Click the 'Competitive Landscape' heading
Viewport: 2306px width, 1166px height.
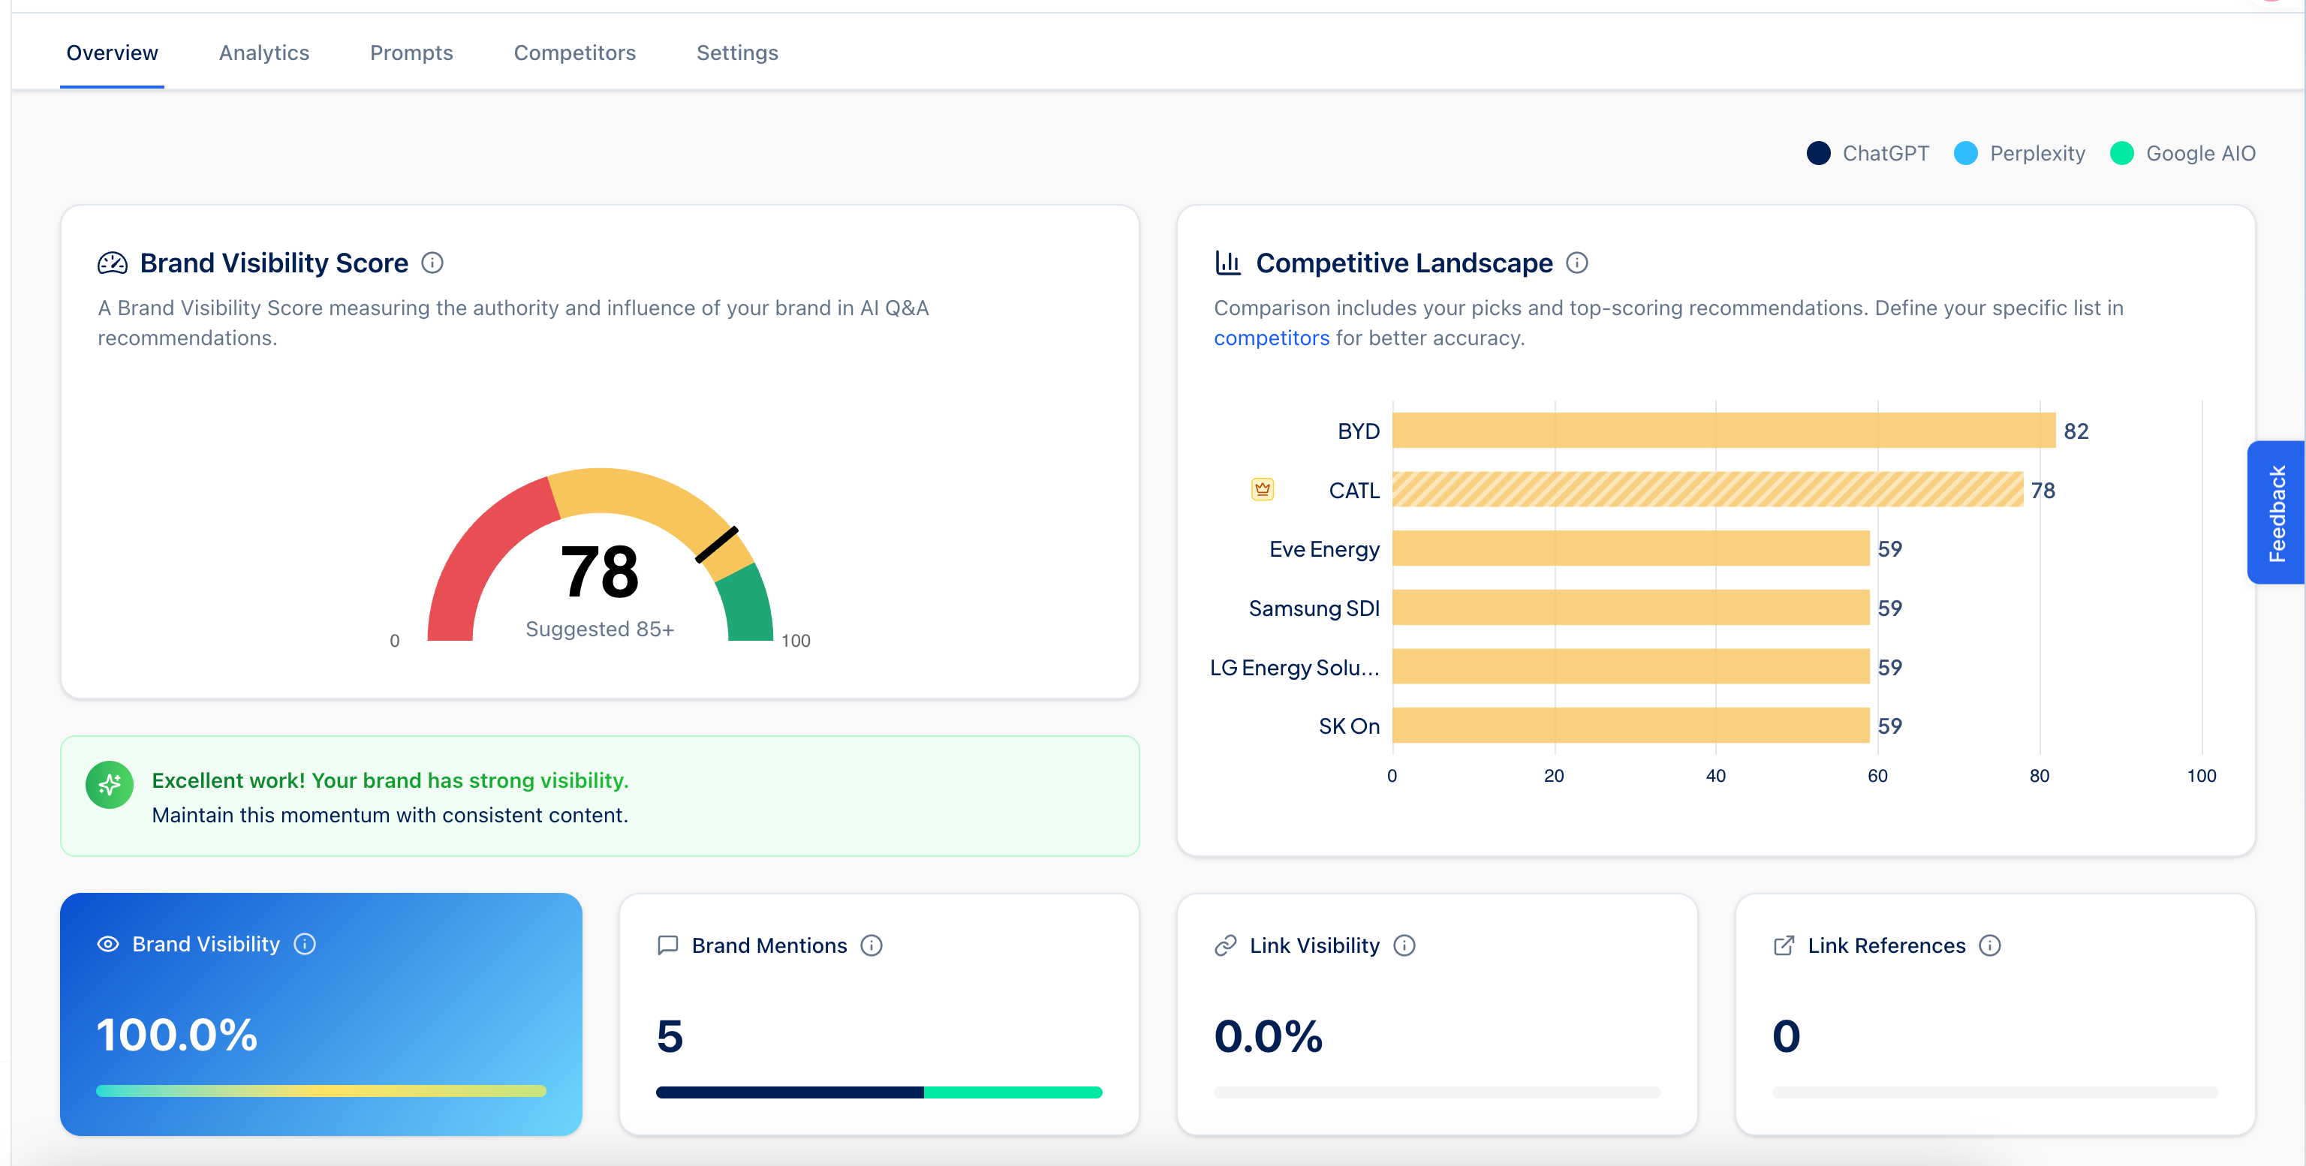(1404, 263)
